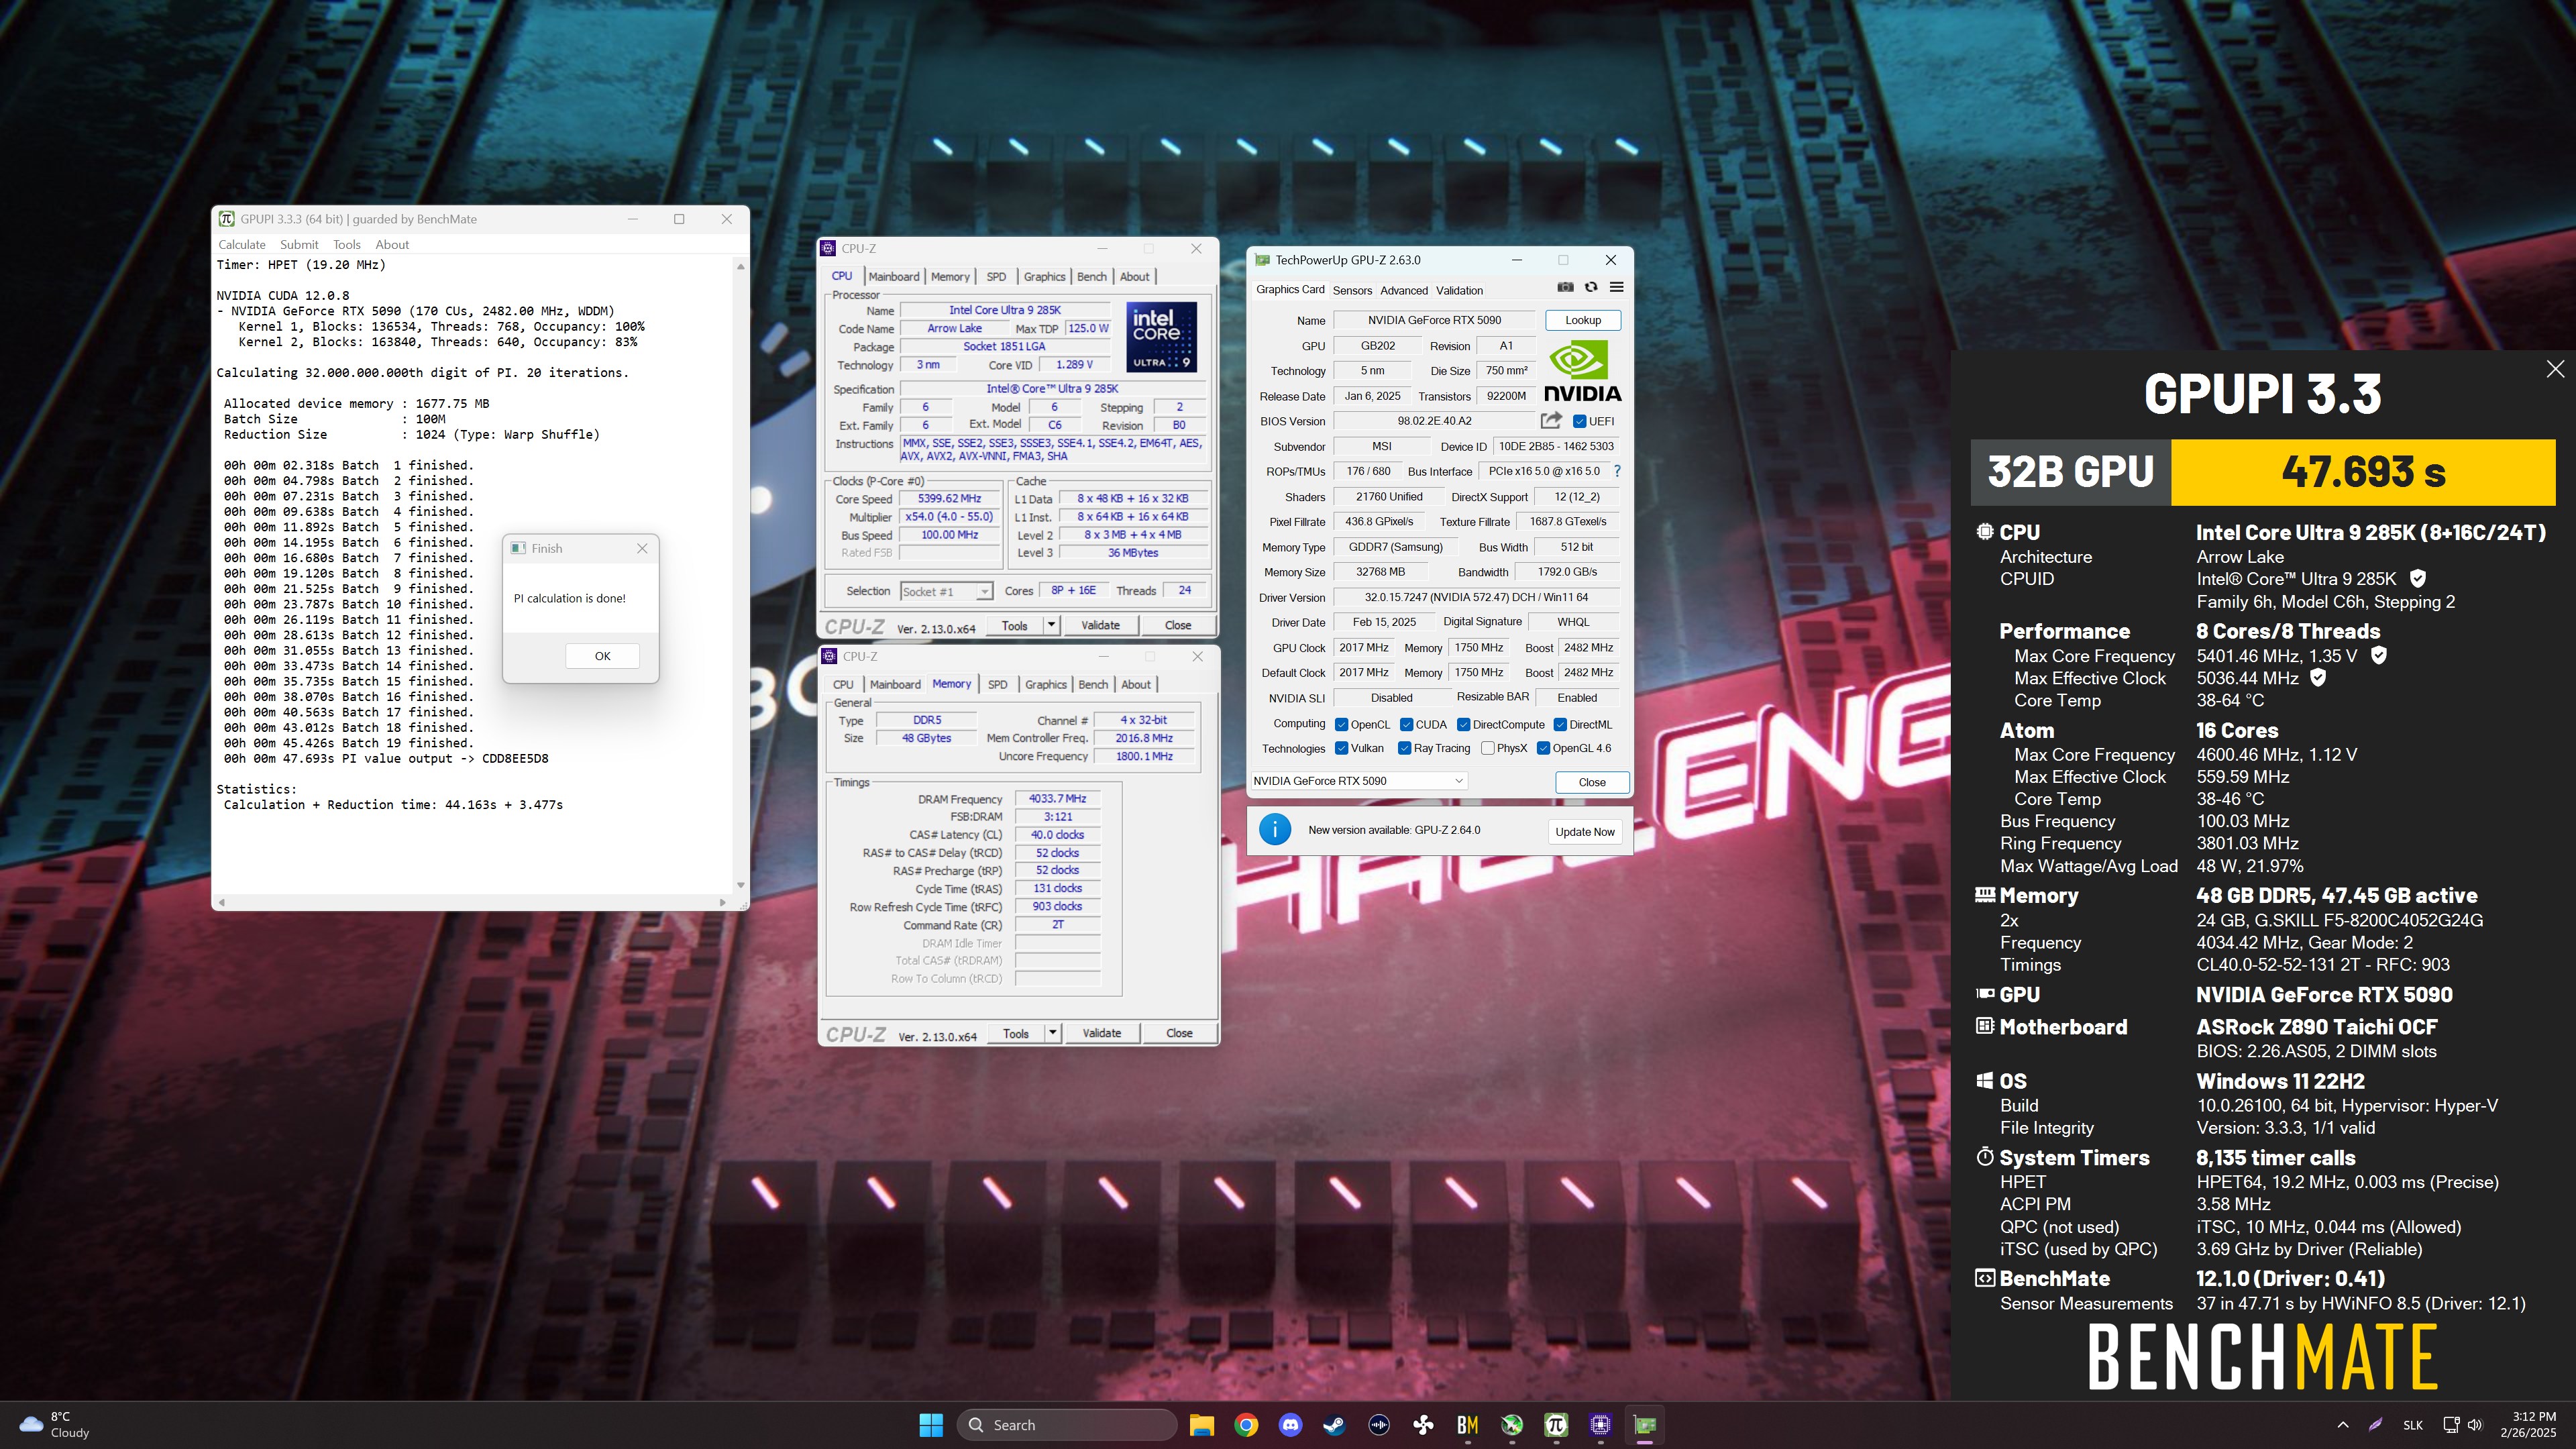This screenshot has width=2576, height=1449.
Task: Close the BenchMate result overlay with X
Action: pyautogui.click(x=2555, y=369)
